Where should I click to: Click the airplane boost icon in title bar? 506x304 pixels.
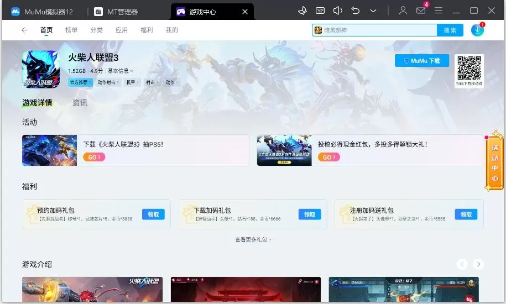302,11
